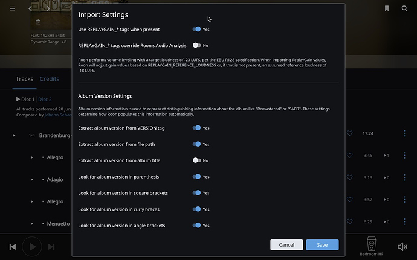Image resolution: width=417 pixels, height=260 pixels.
Task: Open the bookmarks icon
Action: click(387, 8)
